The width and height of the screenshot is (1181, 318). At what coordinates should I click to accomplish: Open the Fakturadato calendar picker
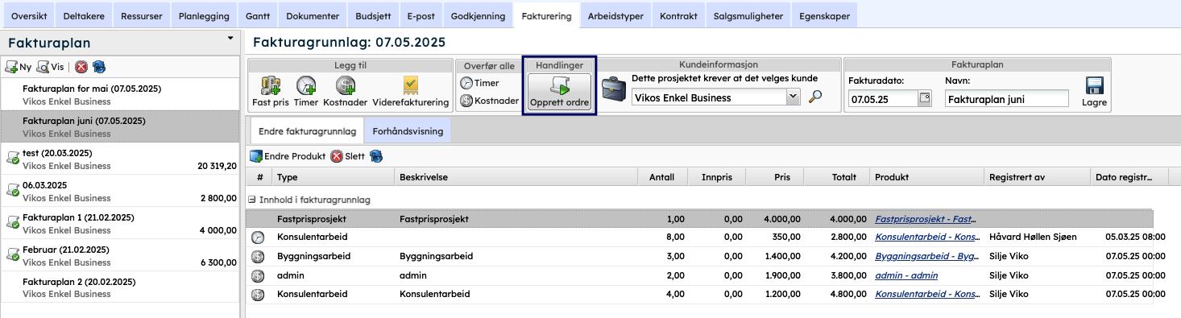924,98
